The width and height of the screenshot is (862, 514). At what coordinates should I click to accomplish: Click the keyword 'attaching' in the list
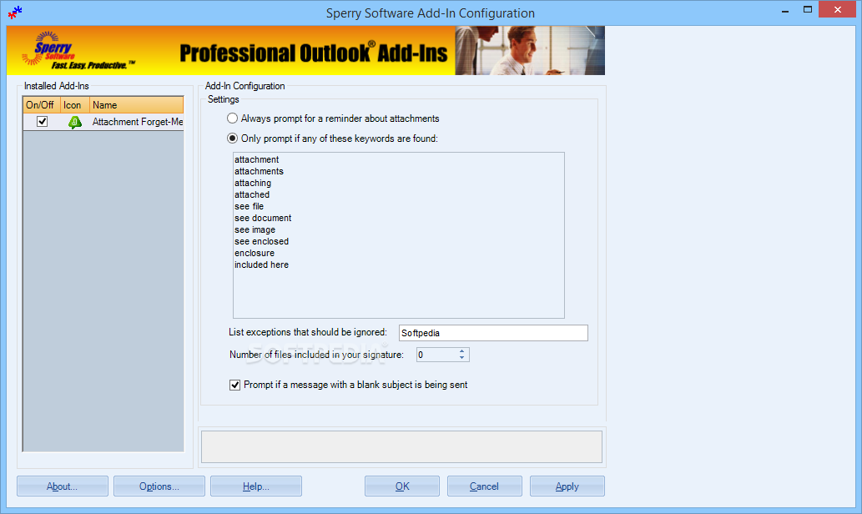(253, 183)
